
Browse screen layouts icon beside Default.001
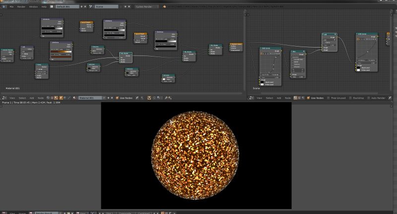[52, 6]
